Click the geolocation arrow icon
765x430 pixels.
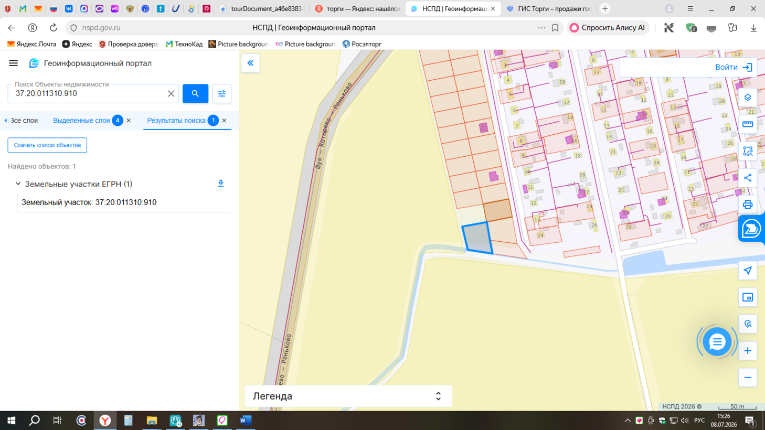click(x=748, y=271)
